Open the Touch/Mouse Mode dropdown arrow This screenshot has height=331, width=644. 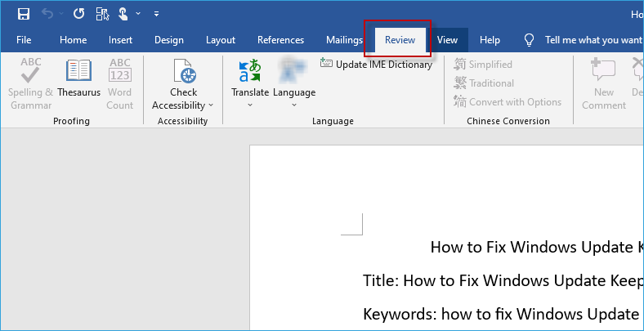pos(138,15)
